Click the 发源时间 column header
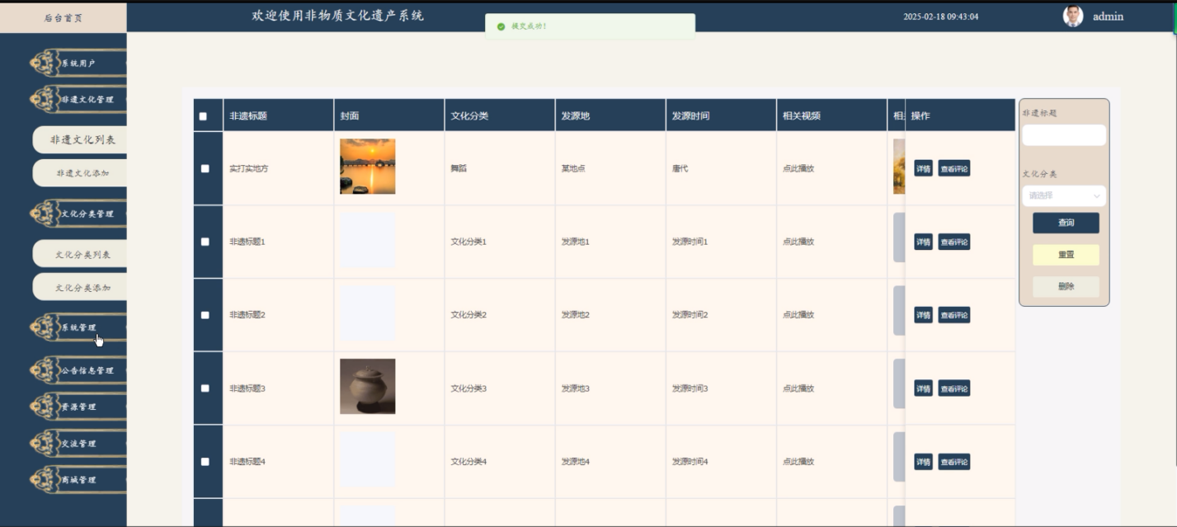Viewport: 1177px width, 527px height. [721, 115]
